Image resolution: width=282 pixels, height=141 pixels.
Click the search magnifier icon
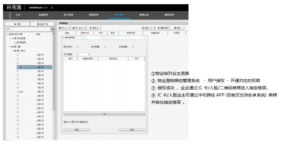click(53, 29)
